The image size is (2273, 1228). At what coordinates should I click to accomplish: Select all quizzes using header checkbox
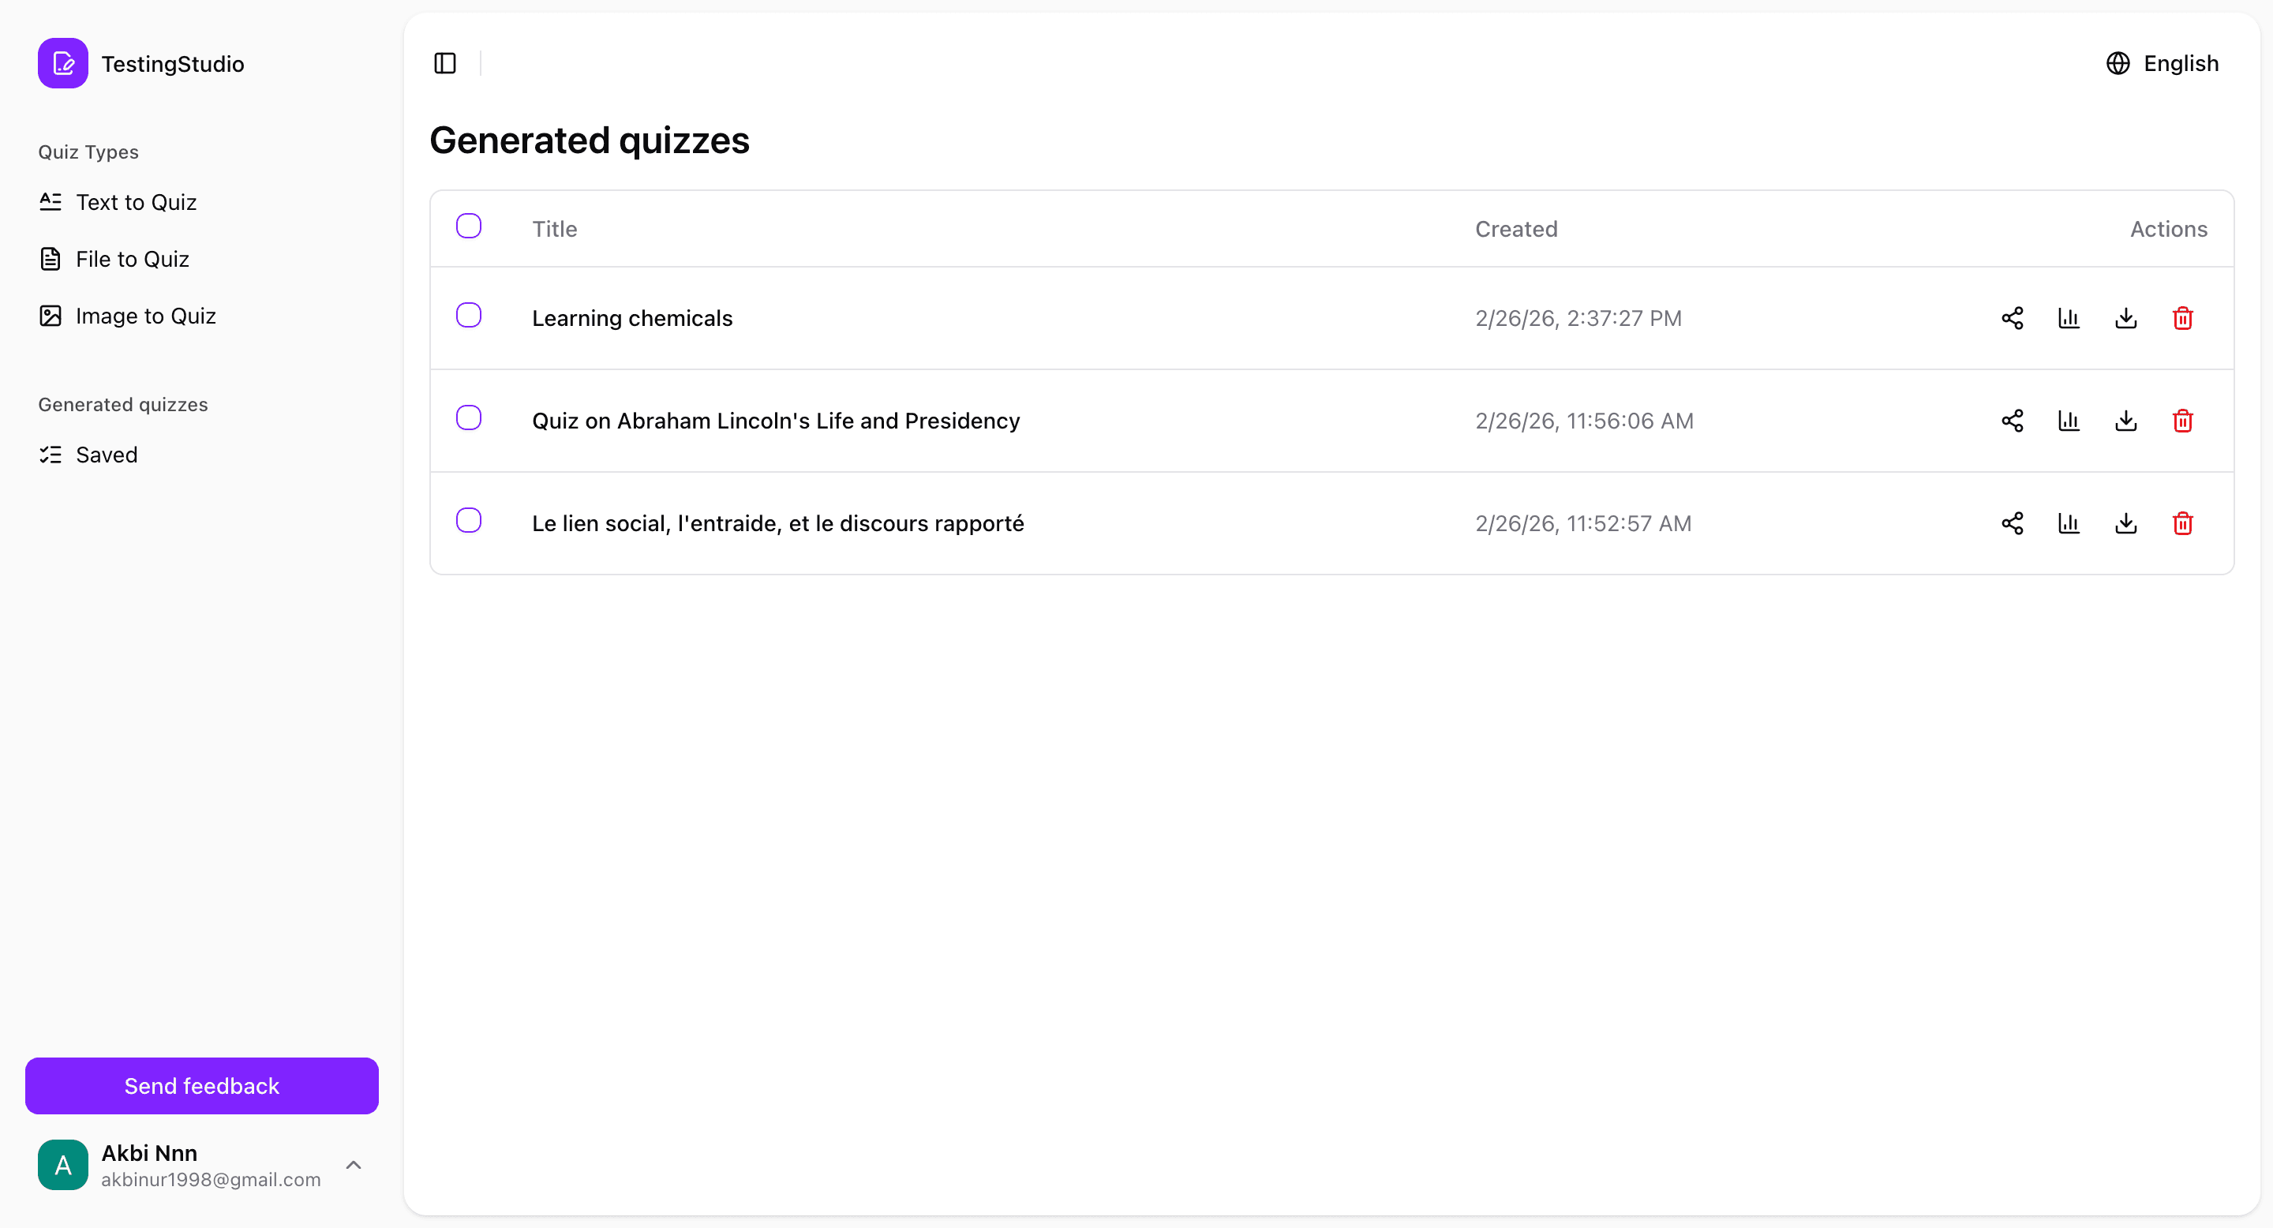pos(469,226)
